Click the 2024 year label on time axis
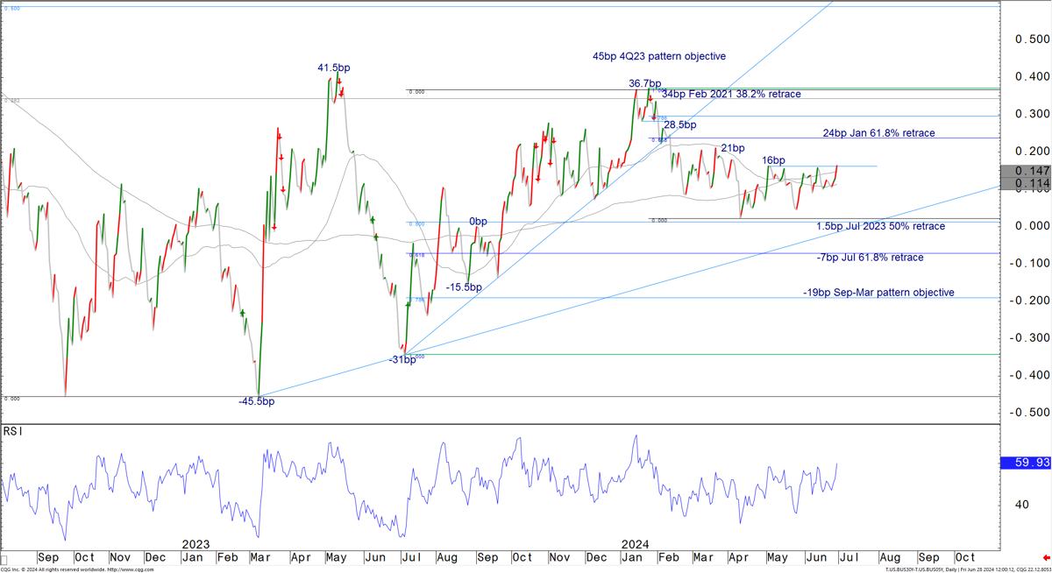1052x573 pixels. tap(634, 543)
